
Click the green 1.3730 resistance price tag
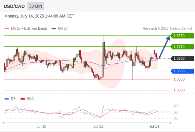[182, 36]
